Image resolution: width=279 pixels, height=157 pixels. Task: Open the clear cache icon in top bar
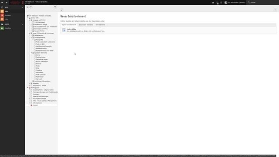click(217, 3)
